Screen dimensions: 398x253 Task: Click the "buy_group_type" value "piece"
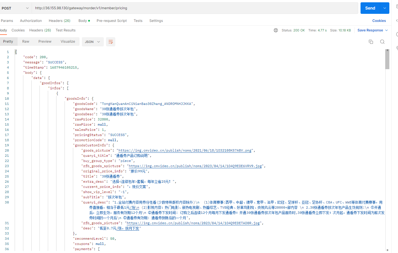[126, 161]
